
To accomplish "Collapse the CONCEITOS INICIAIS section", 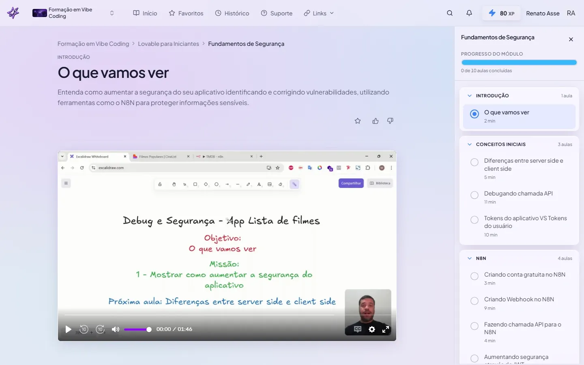I will (470, 144).
